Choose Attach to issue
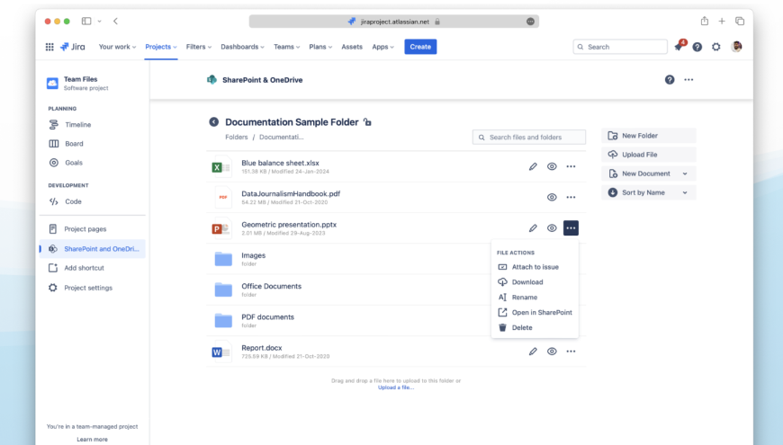 [x=535, y=267]
